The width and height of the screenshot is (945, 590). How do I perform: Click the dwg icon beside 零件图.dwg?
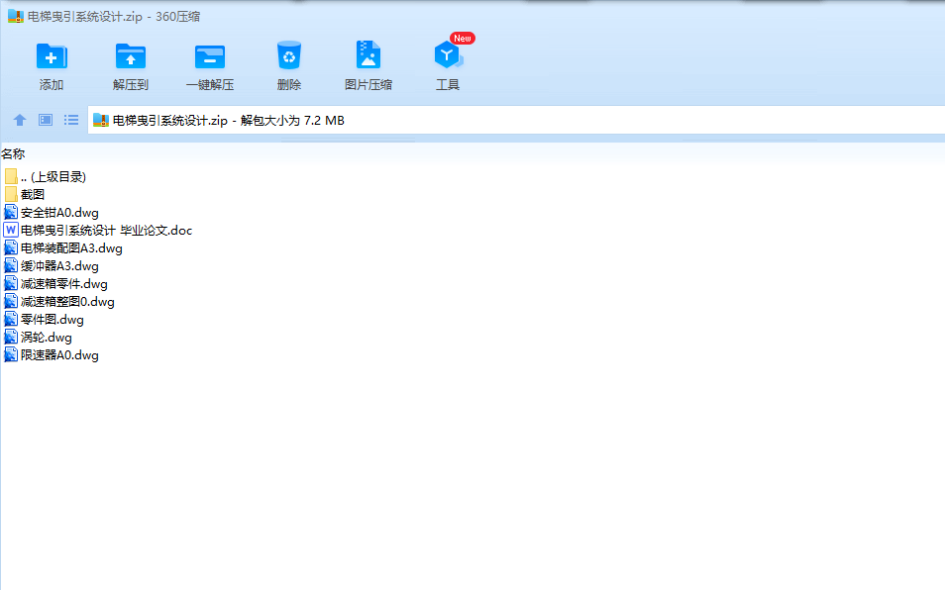(10, 319)
